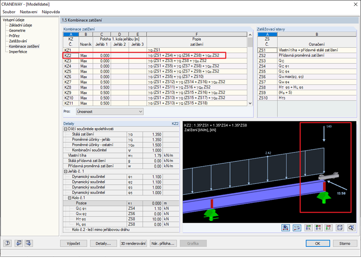Open the Nastavení menu
Screen dimensions: 361x270
coord(28,12)
